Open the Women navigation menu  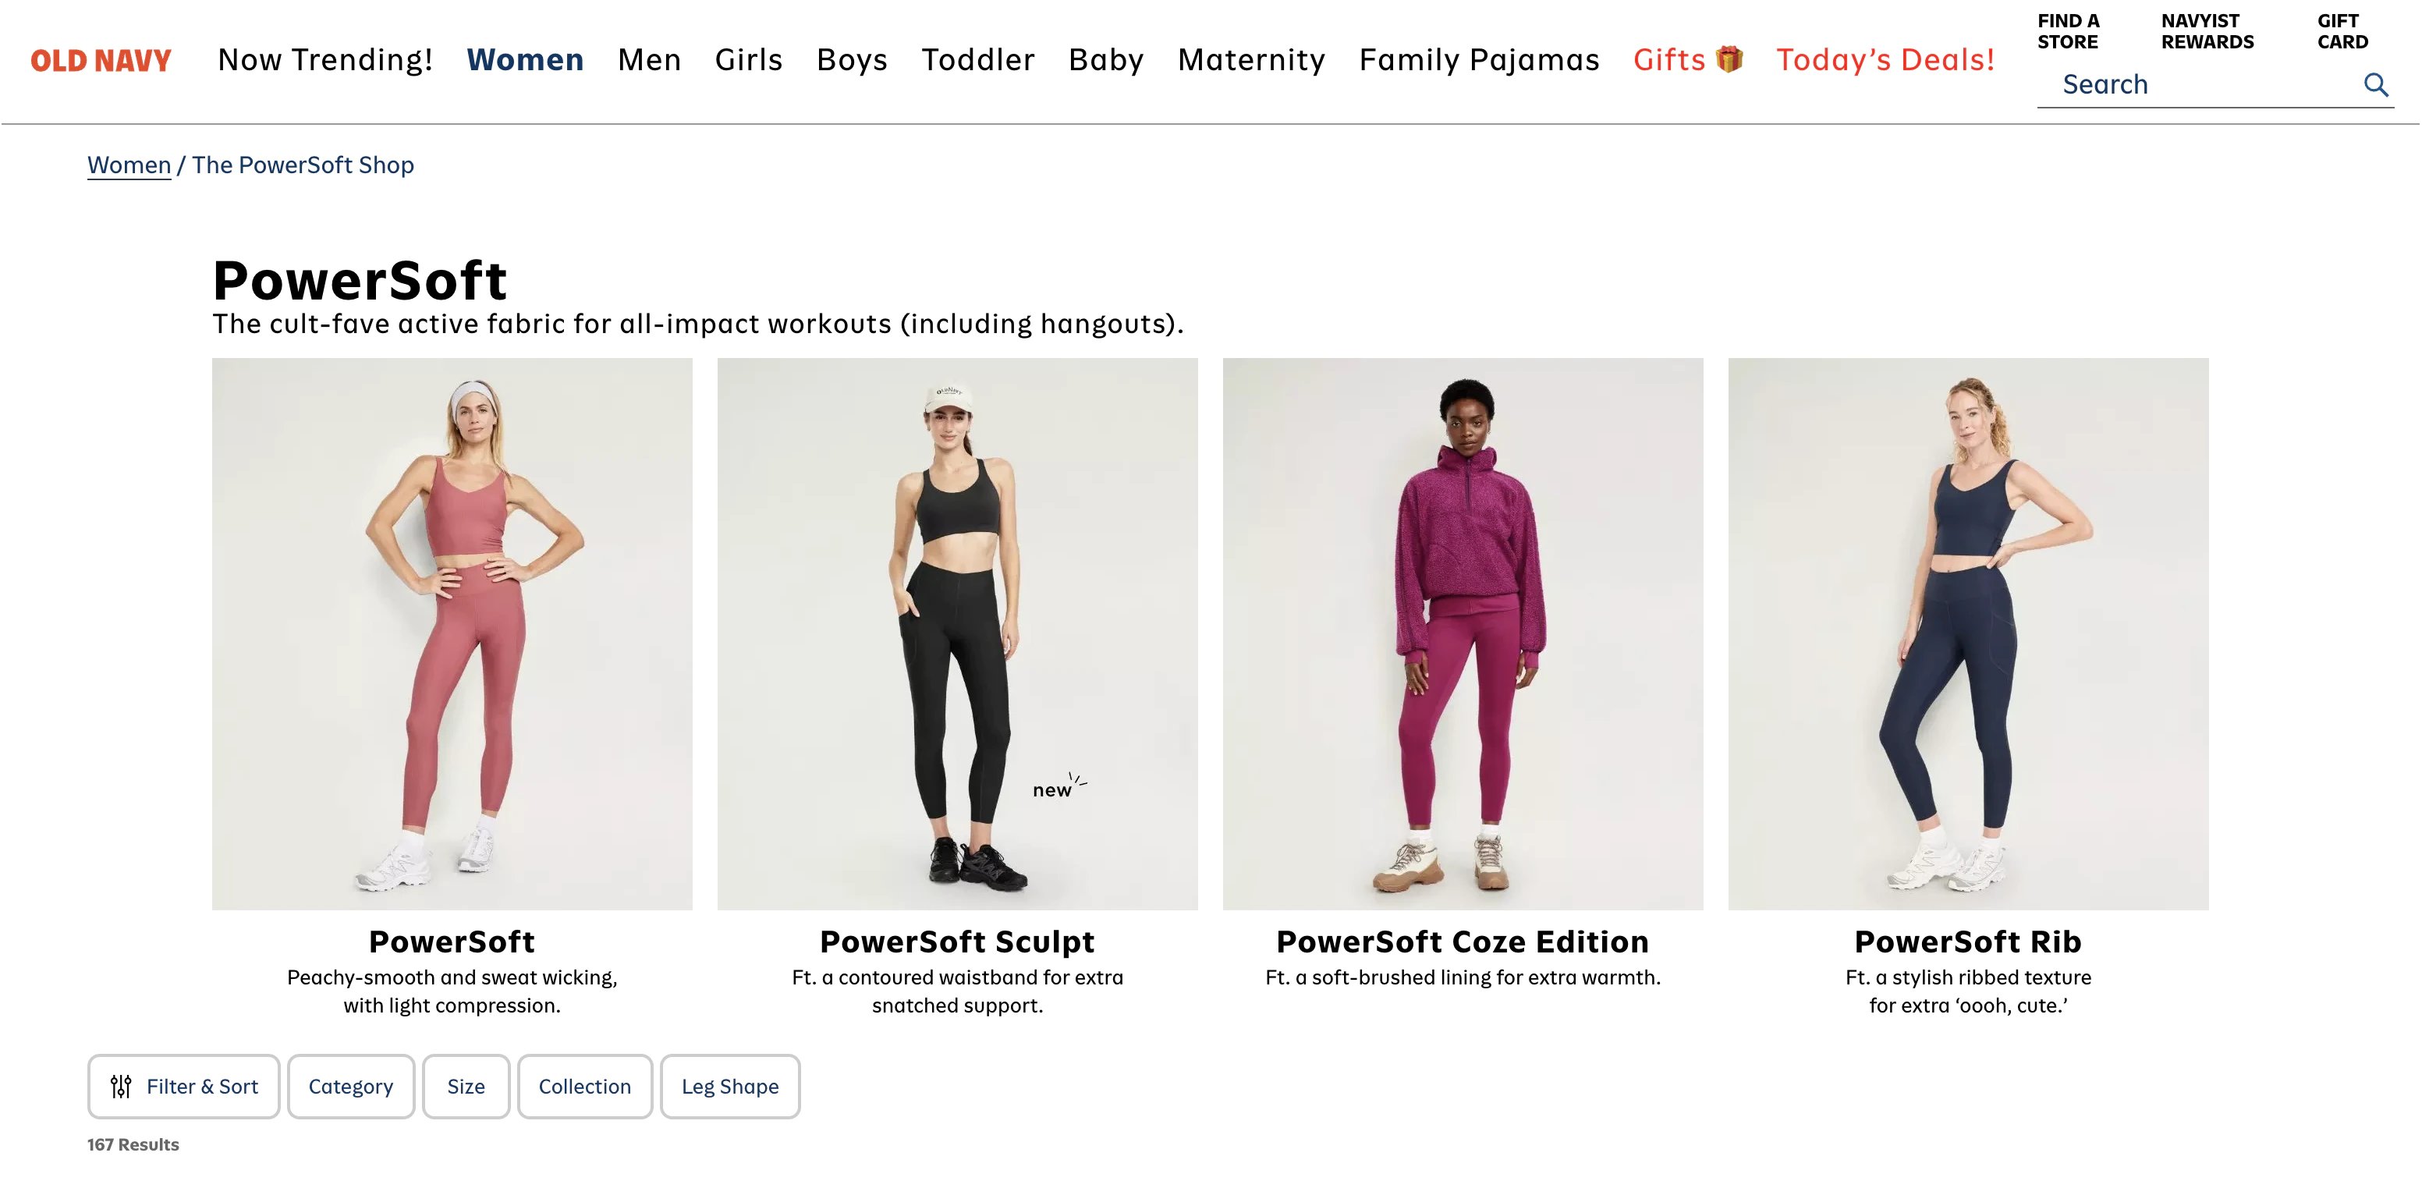525,60
